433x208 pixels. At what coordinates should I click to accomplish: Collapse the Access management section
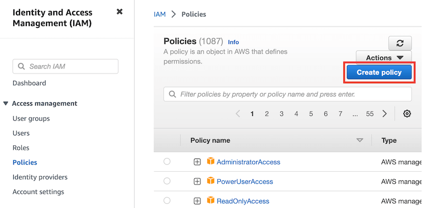click(6, 104)
